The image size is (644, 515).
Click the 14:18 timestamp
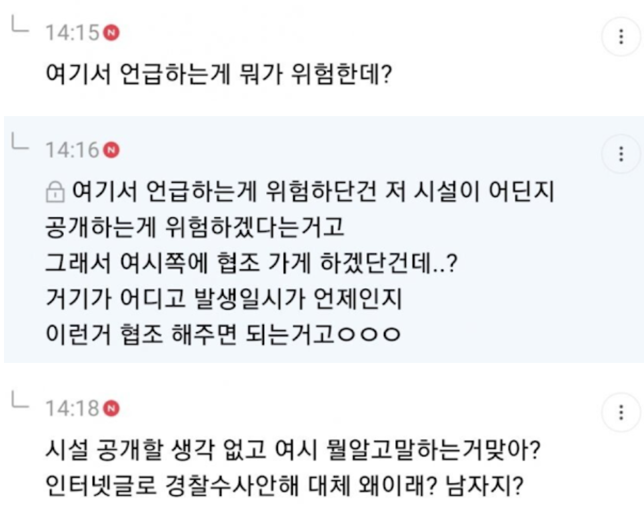pos(72,408)
